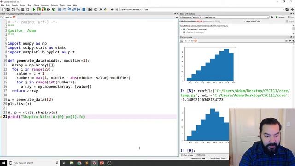This screenshot has width=295, height=166.
Task: Start debugging the file
Action: [59, 9]
